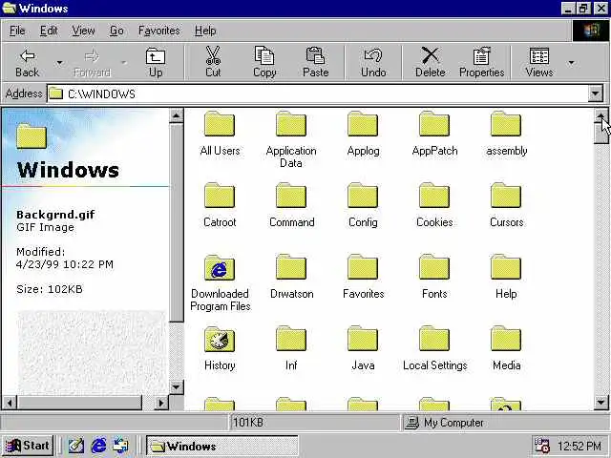
Task: Launch Internet Explorer from Quick Launch
Action: pyautogui.click(x=98, y=446)
